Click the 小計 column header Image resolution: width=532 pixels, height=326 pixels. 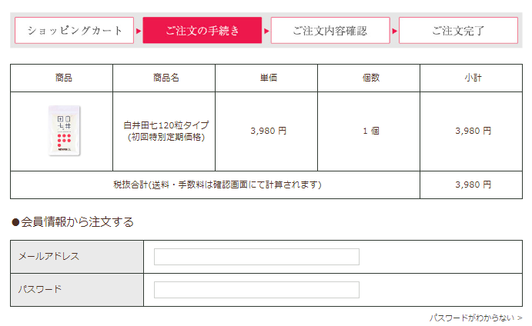[x=473, y=78]
